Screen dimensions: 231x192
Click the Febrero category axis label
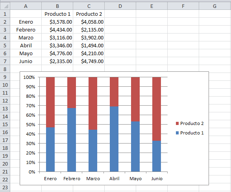(72, 179)
